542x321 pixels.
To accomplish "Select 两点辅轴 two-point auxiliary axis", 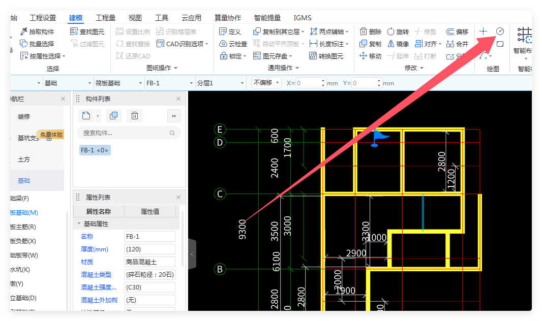I will tap(329, 32).
